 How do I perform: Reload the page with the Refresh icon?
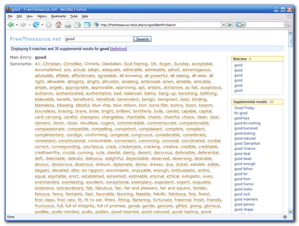pos(36,25)
